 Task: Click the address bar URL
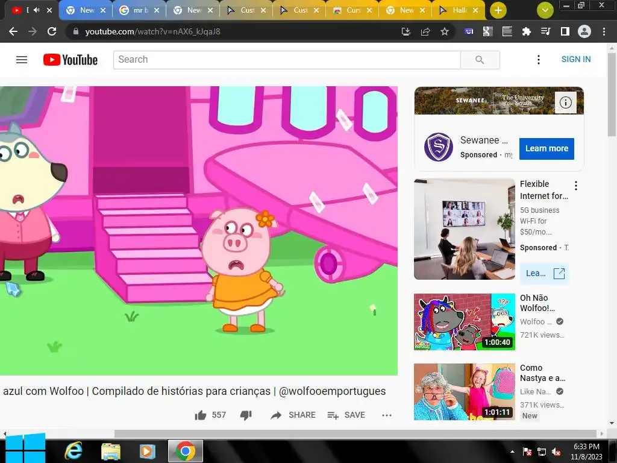coord(152,31)
